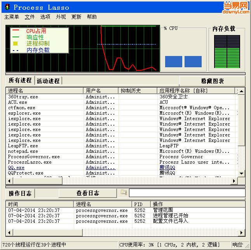The height and width of the screenshot is (250, 251).
Task: Open the 选项 menu
Action: [45, 17]
